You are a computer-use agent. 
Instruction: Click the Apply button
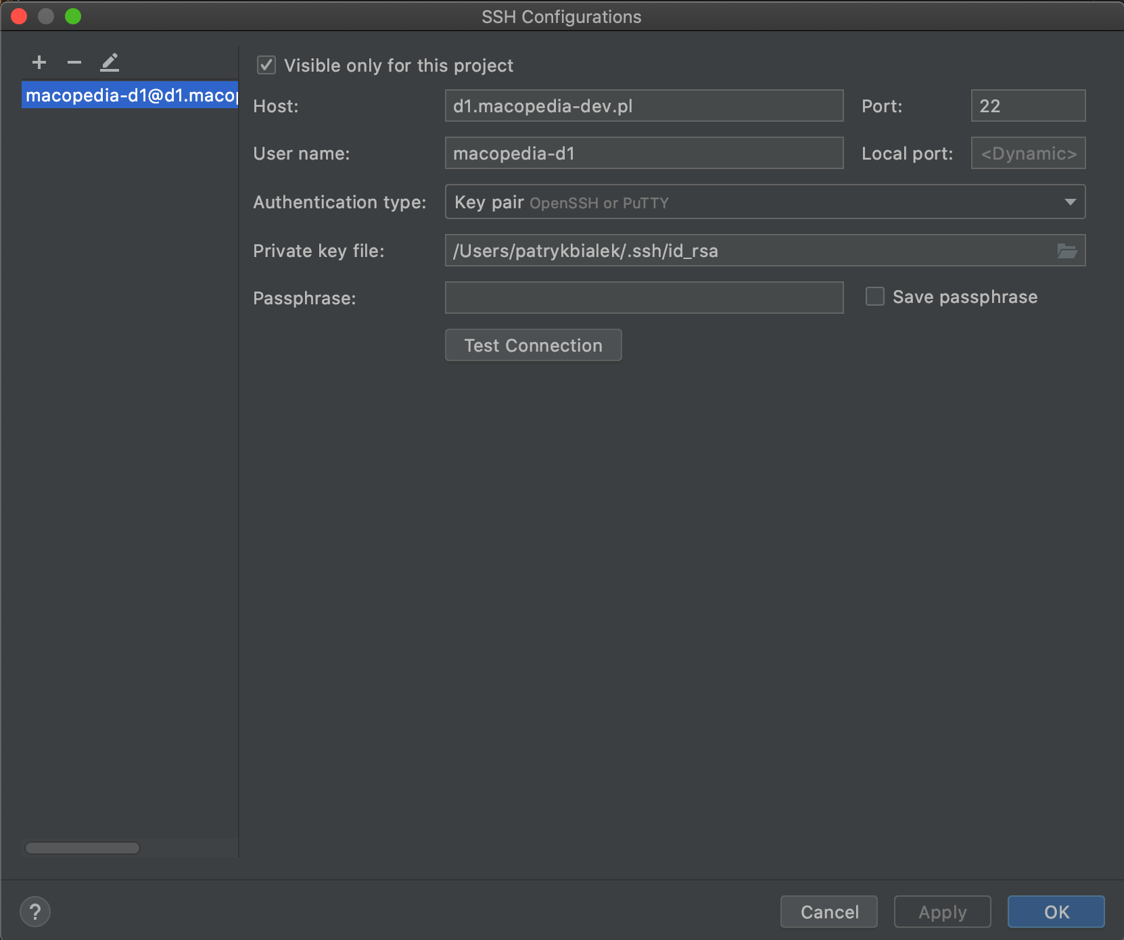[x=942, y=912]
